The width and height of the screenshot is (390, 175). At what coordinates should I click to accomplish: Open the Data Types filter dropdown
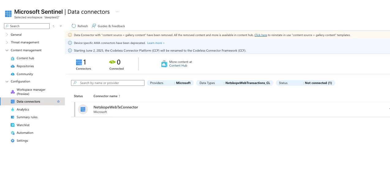(x=235, y=83)
